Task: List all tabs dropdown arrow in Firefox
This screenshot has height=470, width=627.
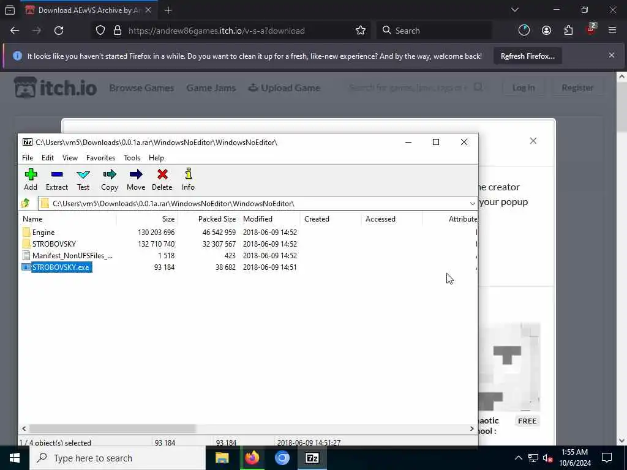Action: click(514, 10)
